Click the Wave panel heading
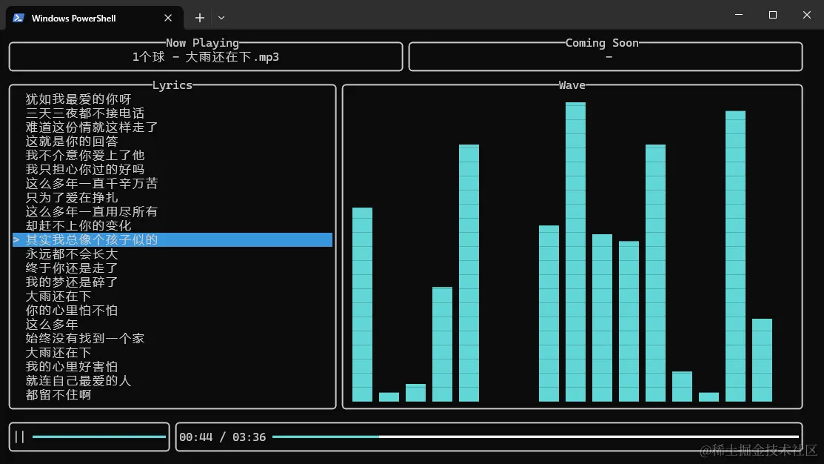Screen dimensions: 824x464 [572, 84]
